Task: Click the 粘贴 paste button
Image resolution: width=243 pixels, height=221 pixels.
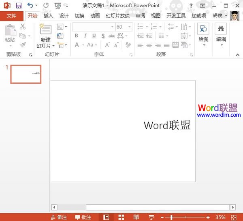Action: [x=10, y=33]
